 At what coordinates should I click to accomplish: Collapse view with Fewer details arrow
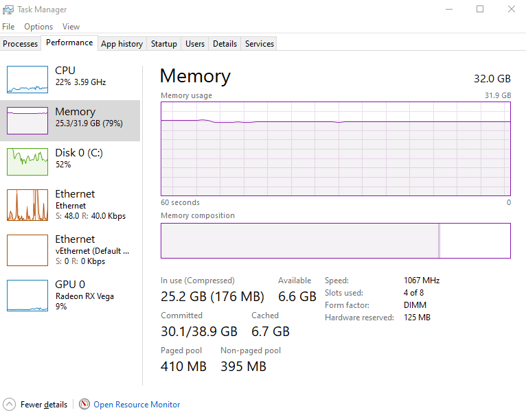[9, 405]
